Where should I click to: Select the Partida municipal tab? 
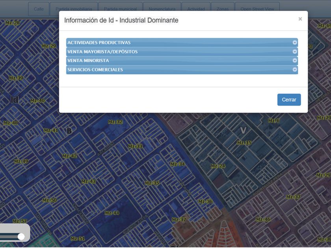point(120,9)
